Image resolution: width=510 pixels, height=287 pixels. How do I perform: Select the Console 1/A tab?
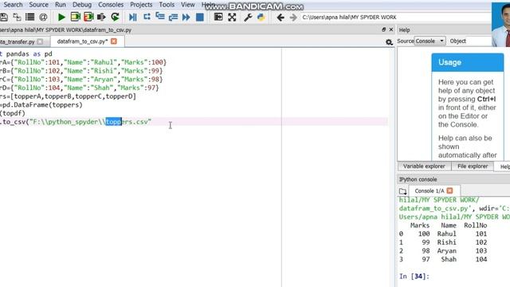click(429, 191)
